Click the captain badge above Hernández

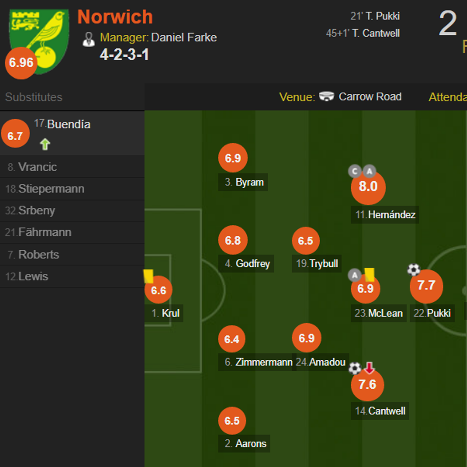(355, 172)
